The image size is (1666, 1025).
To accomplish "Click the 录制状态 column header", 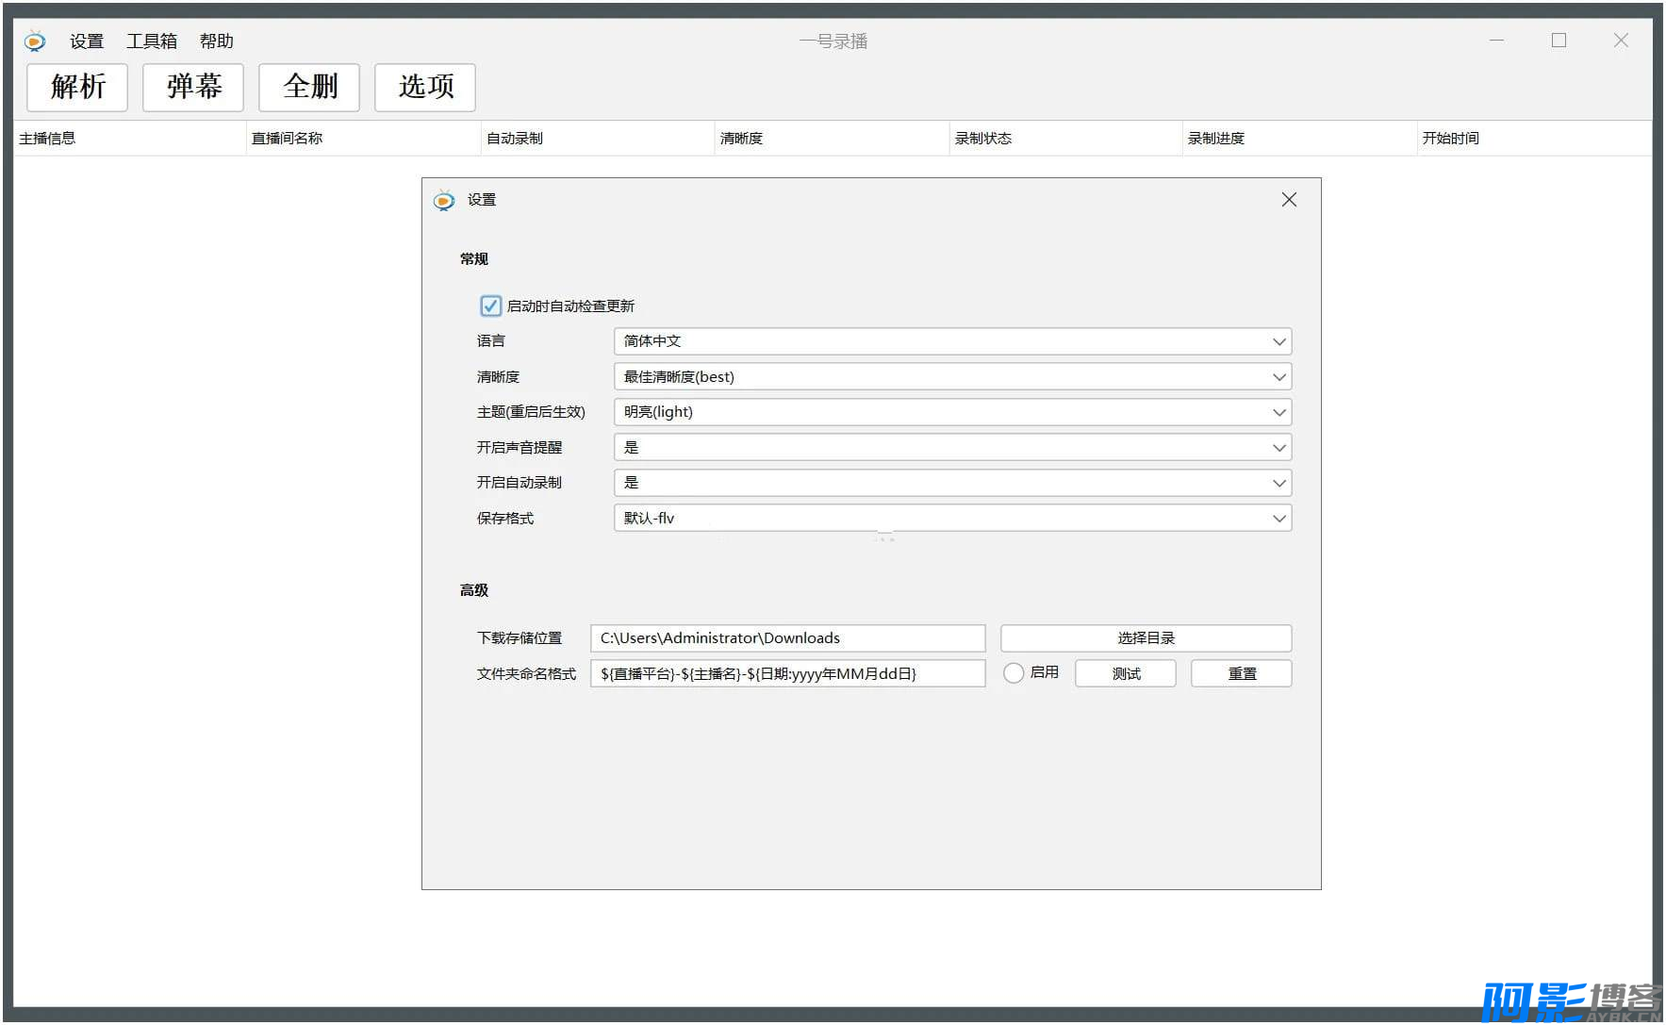I will [1066, 139].
